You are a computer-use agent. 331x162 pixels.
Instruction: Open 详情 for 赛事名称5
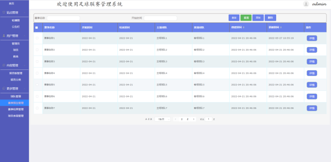click(x=312, y=85)
